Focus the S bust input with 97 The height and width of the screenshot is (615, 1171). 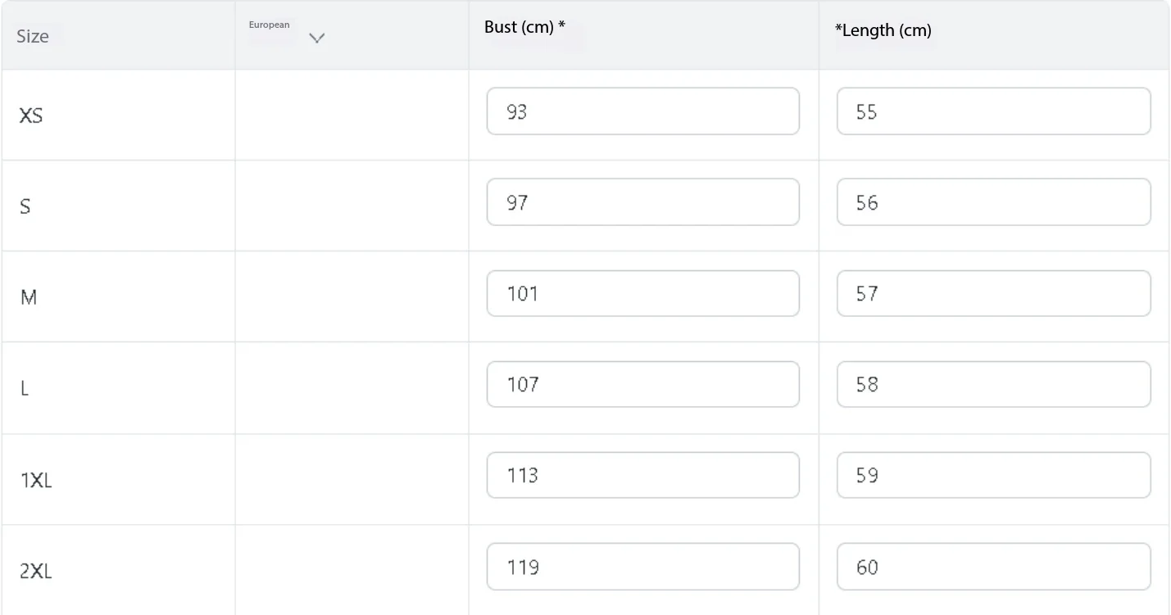pos(642,202)
